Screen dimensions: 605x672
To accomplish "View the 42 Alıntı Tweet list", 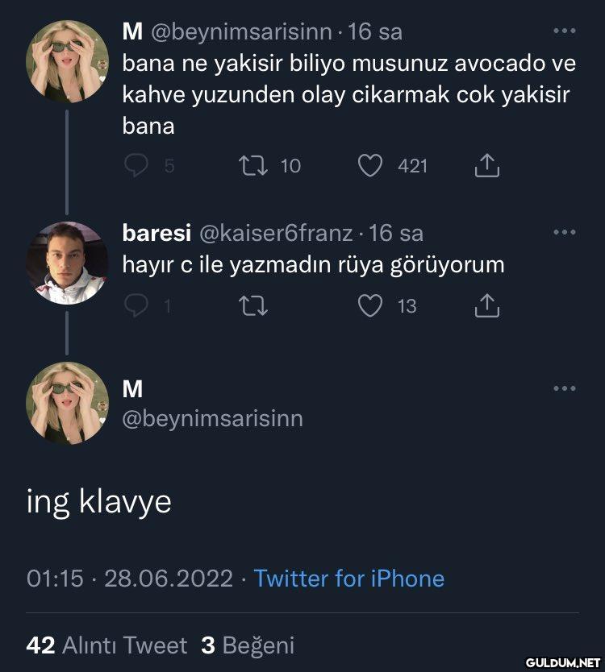I will pos(106,645).
